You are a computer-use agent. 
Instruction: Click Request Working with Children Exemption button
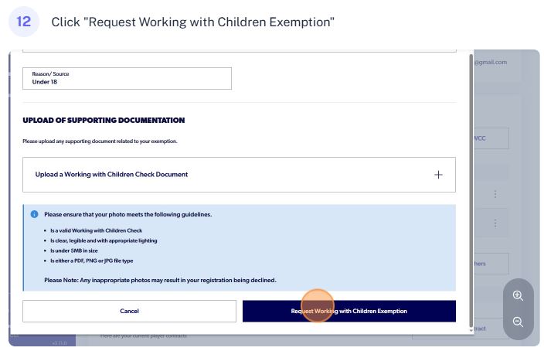348,311
